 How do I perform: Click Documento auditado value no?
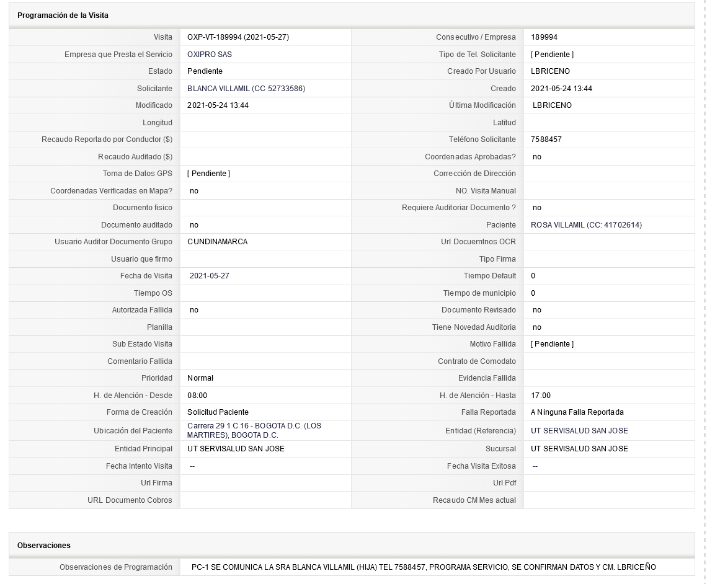click(194, 225)
